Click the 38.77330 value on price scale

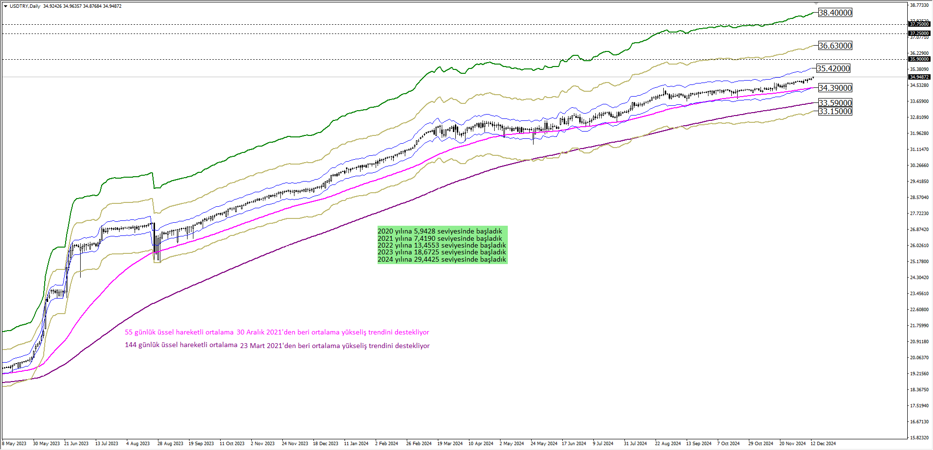pyautogui.click(x=919, y=5)
